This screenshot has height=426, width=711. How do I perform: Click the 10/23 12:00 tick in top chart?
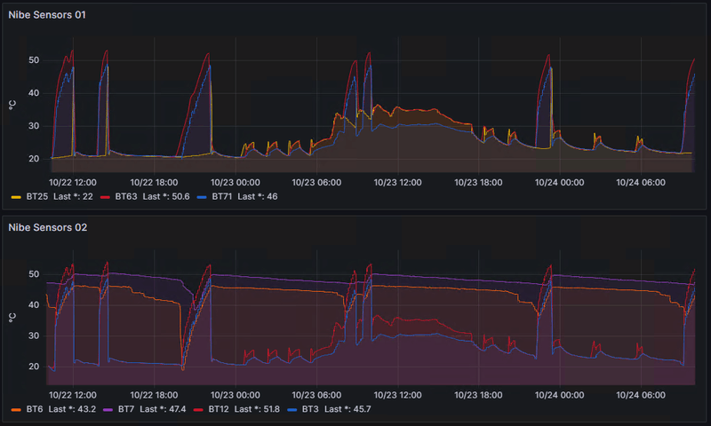[x=397, y=183]
